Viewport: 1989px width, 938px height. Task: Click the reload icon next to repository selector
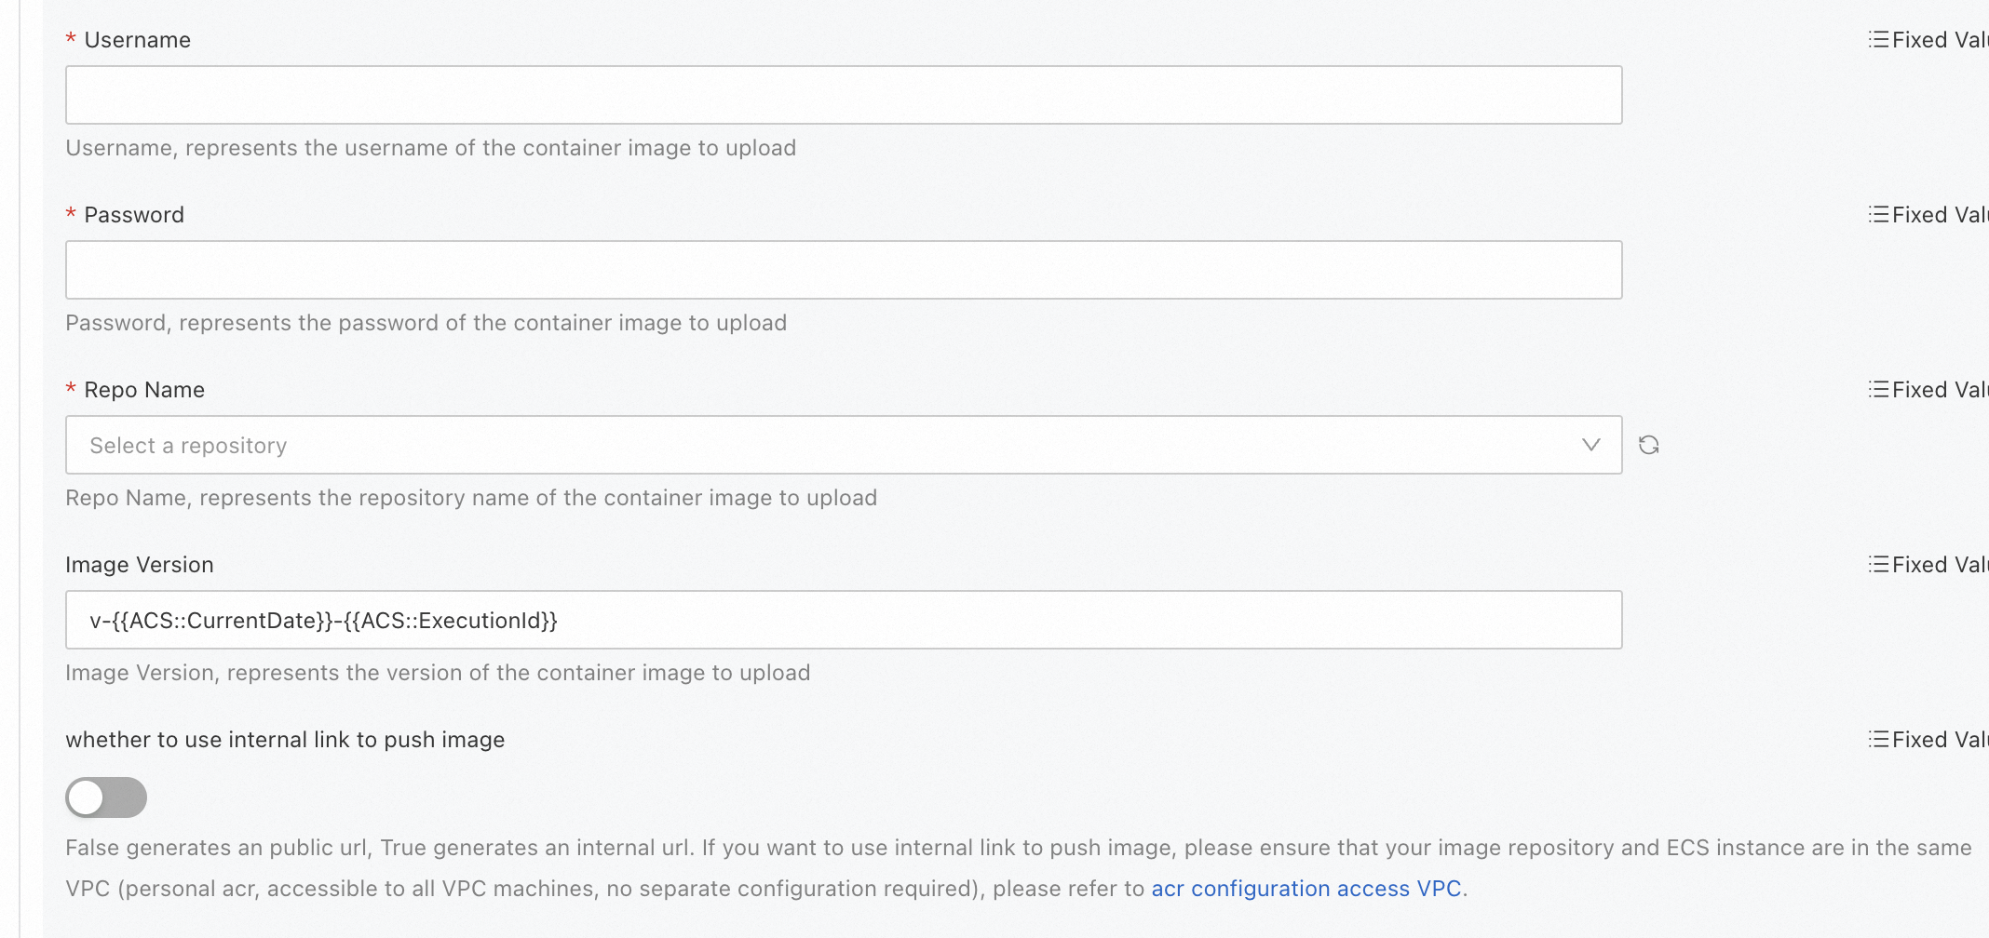(x=1649, y=445)
